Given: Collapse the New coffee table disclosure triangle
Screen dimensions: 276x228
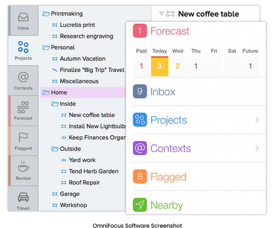Looking at the screenshot, I should (x=162, y=13).
